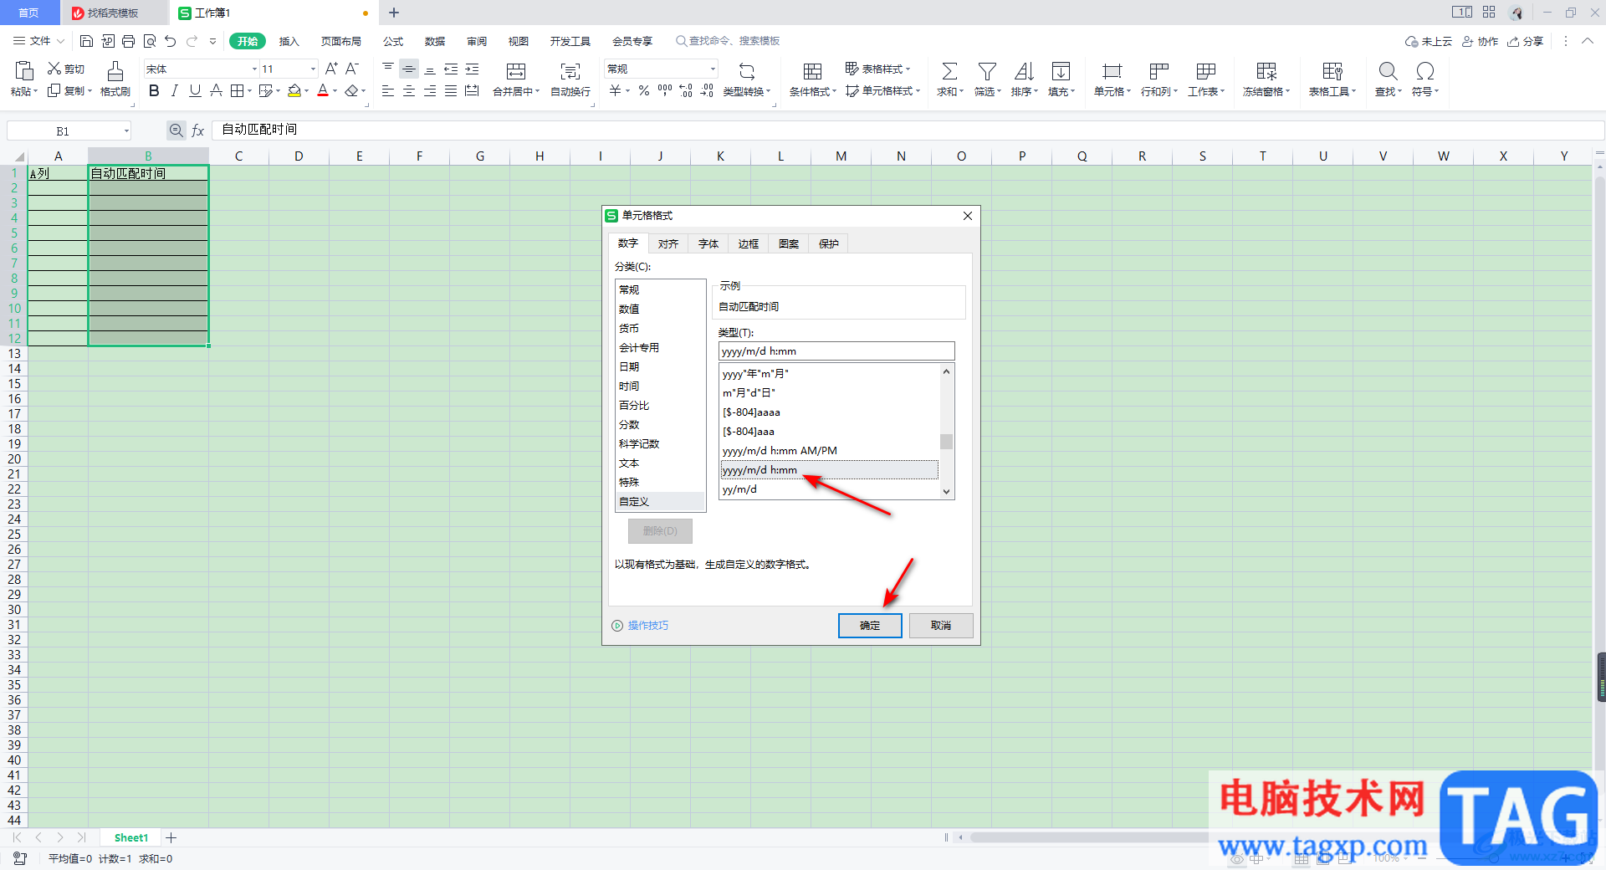Switch to the 图案 tab in dialog
Image resolution: width=1606 pixels, height=870 pixels.
(x=788, y=244)
